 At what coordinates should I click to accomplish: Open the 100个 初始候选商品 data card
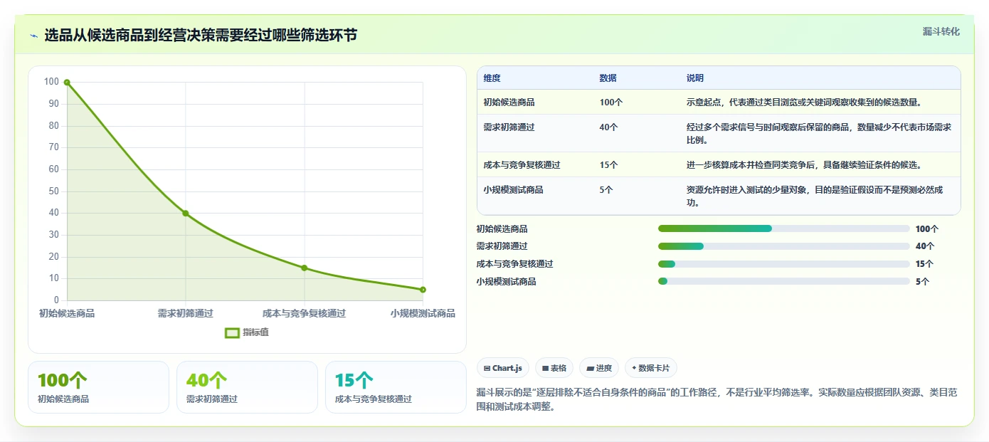click(98, 387)
